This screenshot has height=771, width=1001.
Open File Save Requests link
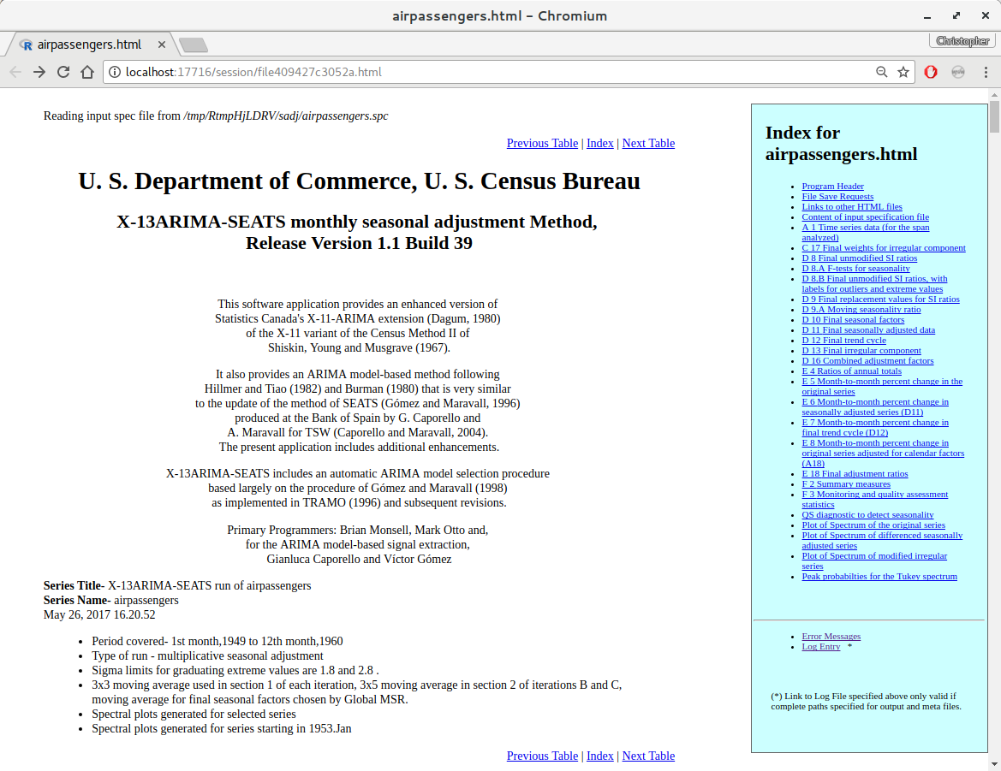[x=837, y=197]
